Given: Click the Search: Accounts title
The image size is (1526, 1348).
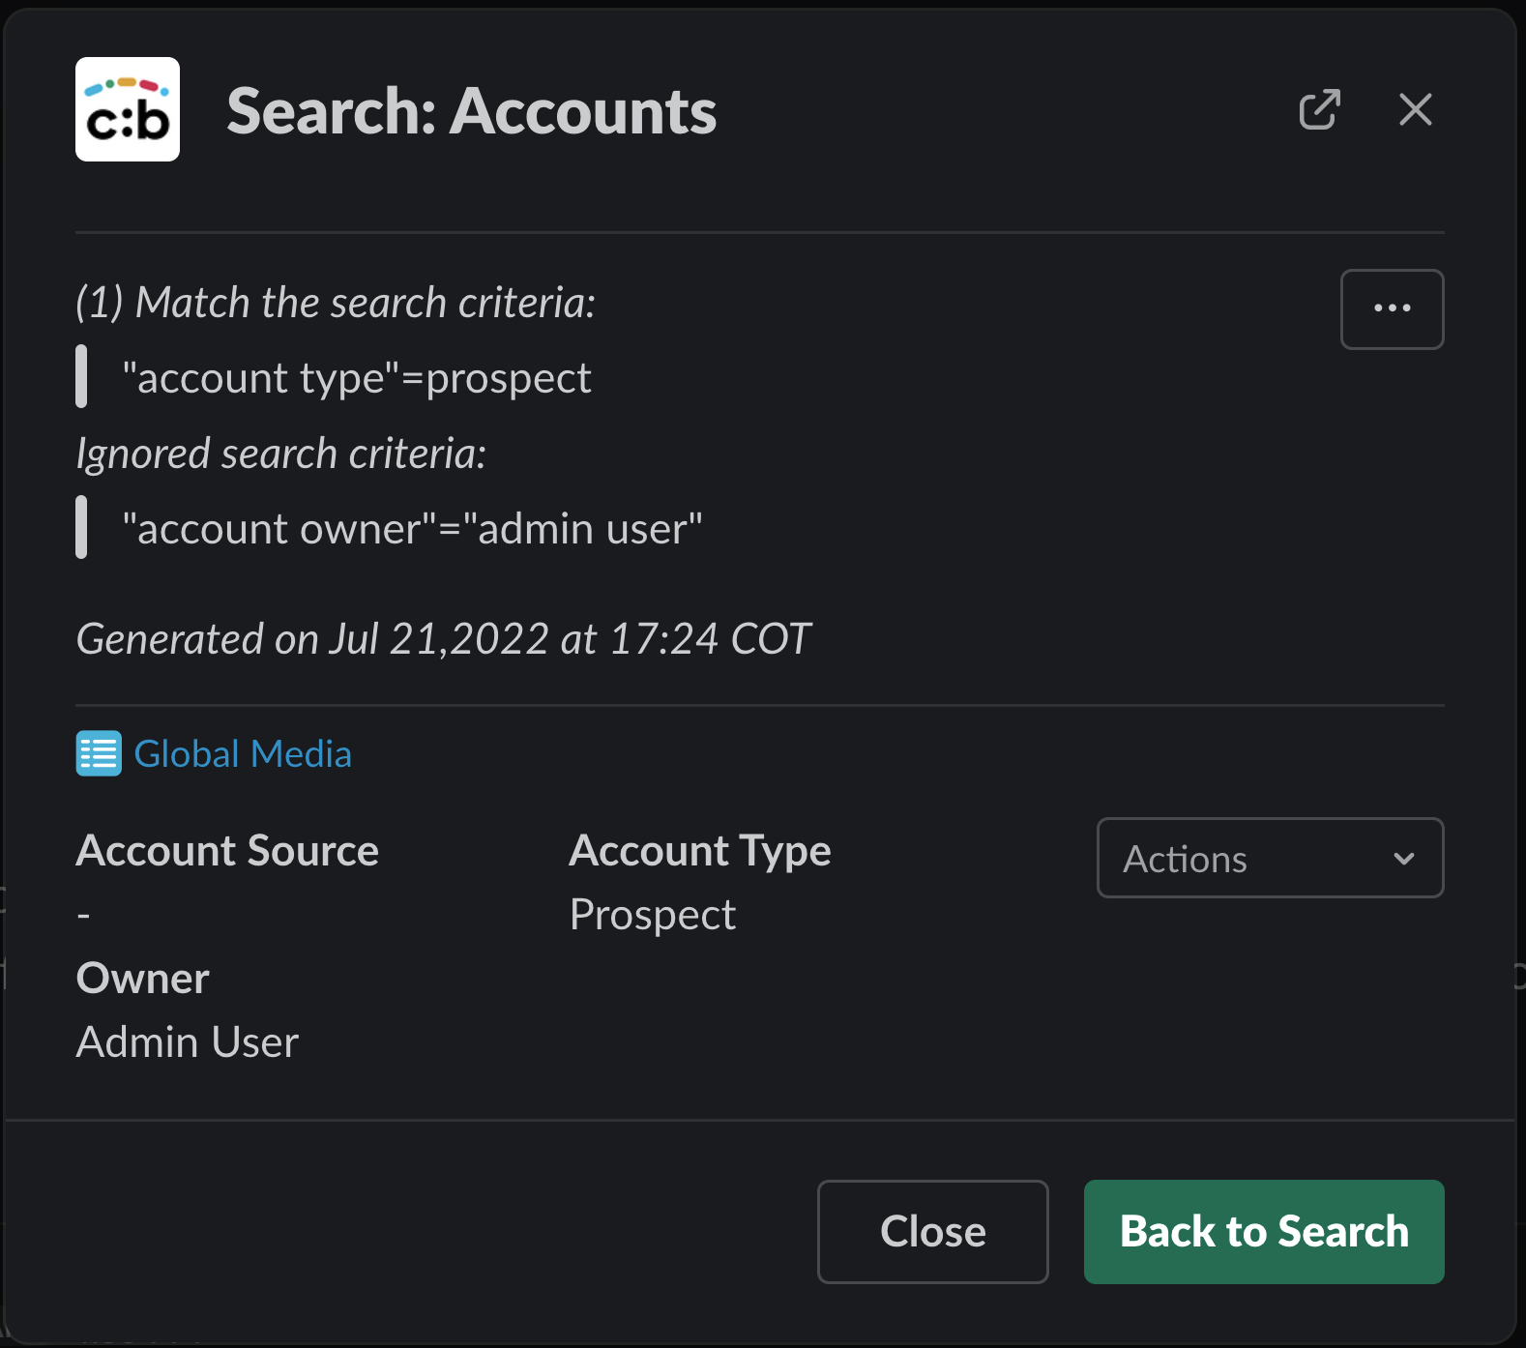Looking at the screenshot, I should pyautogui.click(x=471, y=112).
